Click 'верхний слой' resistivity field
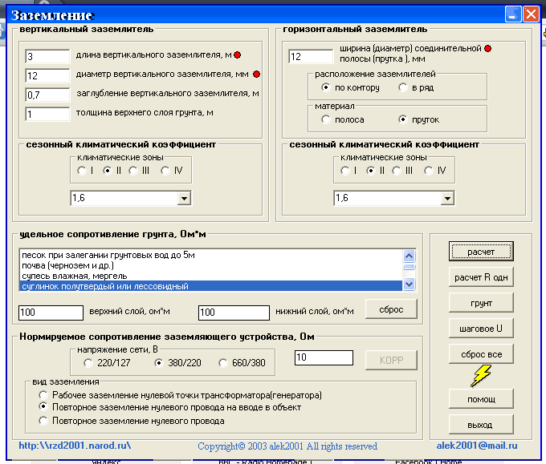Viewport: 546px width, 464px height. tap(51, 313)
